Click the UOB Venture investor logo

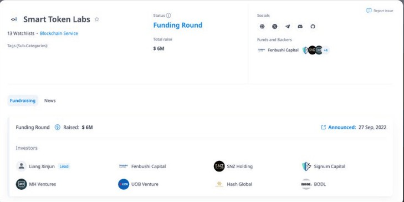tap(124, 184)
